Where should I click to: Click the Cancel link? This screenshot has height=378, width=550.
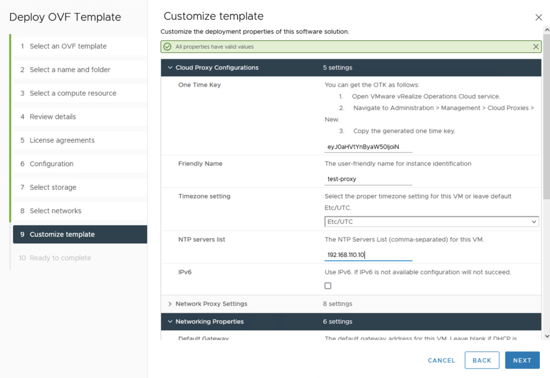442,360
